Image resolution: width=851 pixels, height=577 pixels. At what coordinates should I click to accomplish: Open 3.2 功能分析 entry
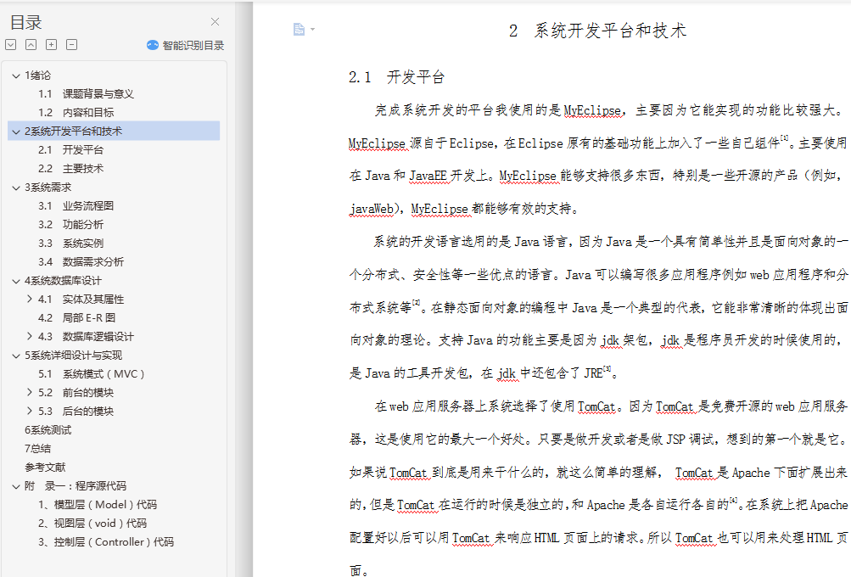pyautogui.click(x=70, y=224)
